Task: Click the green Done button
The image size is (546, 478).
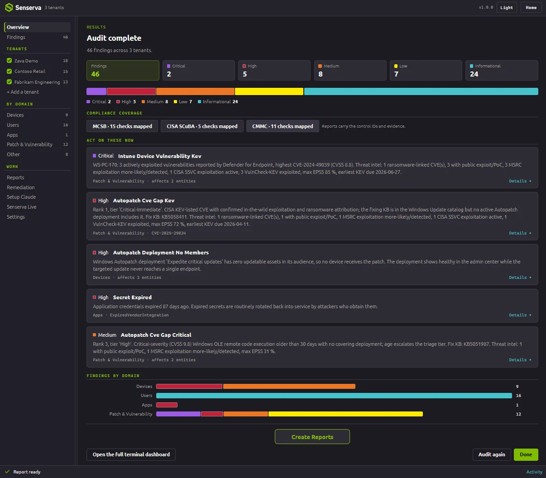Action: [526, 454]
